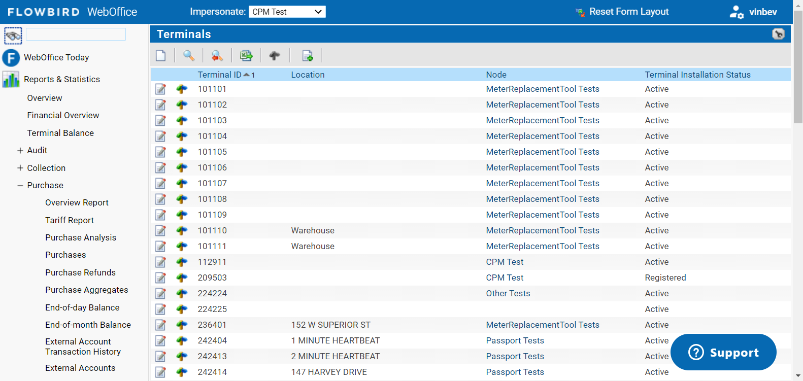This screenshot has height=381, width=803.
Task: Expand the Audit tree node
Action: pos(20,151)
